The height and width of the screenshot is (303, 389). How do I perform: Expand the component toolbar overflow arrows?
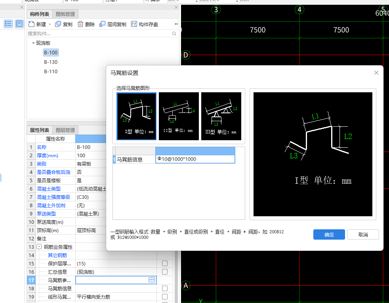(176, 24)
